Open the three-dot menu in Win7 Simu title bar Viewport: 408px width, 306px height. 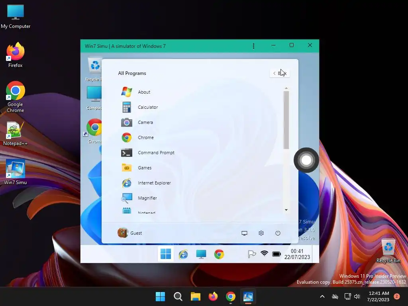click(x=253, y=46)
